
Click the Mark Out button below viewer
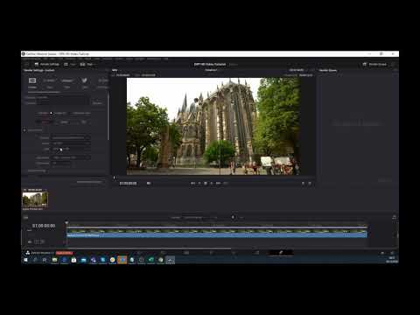(x=310, y=183)
